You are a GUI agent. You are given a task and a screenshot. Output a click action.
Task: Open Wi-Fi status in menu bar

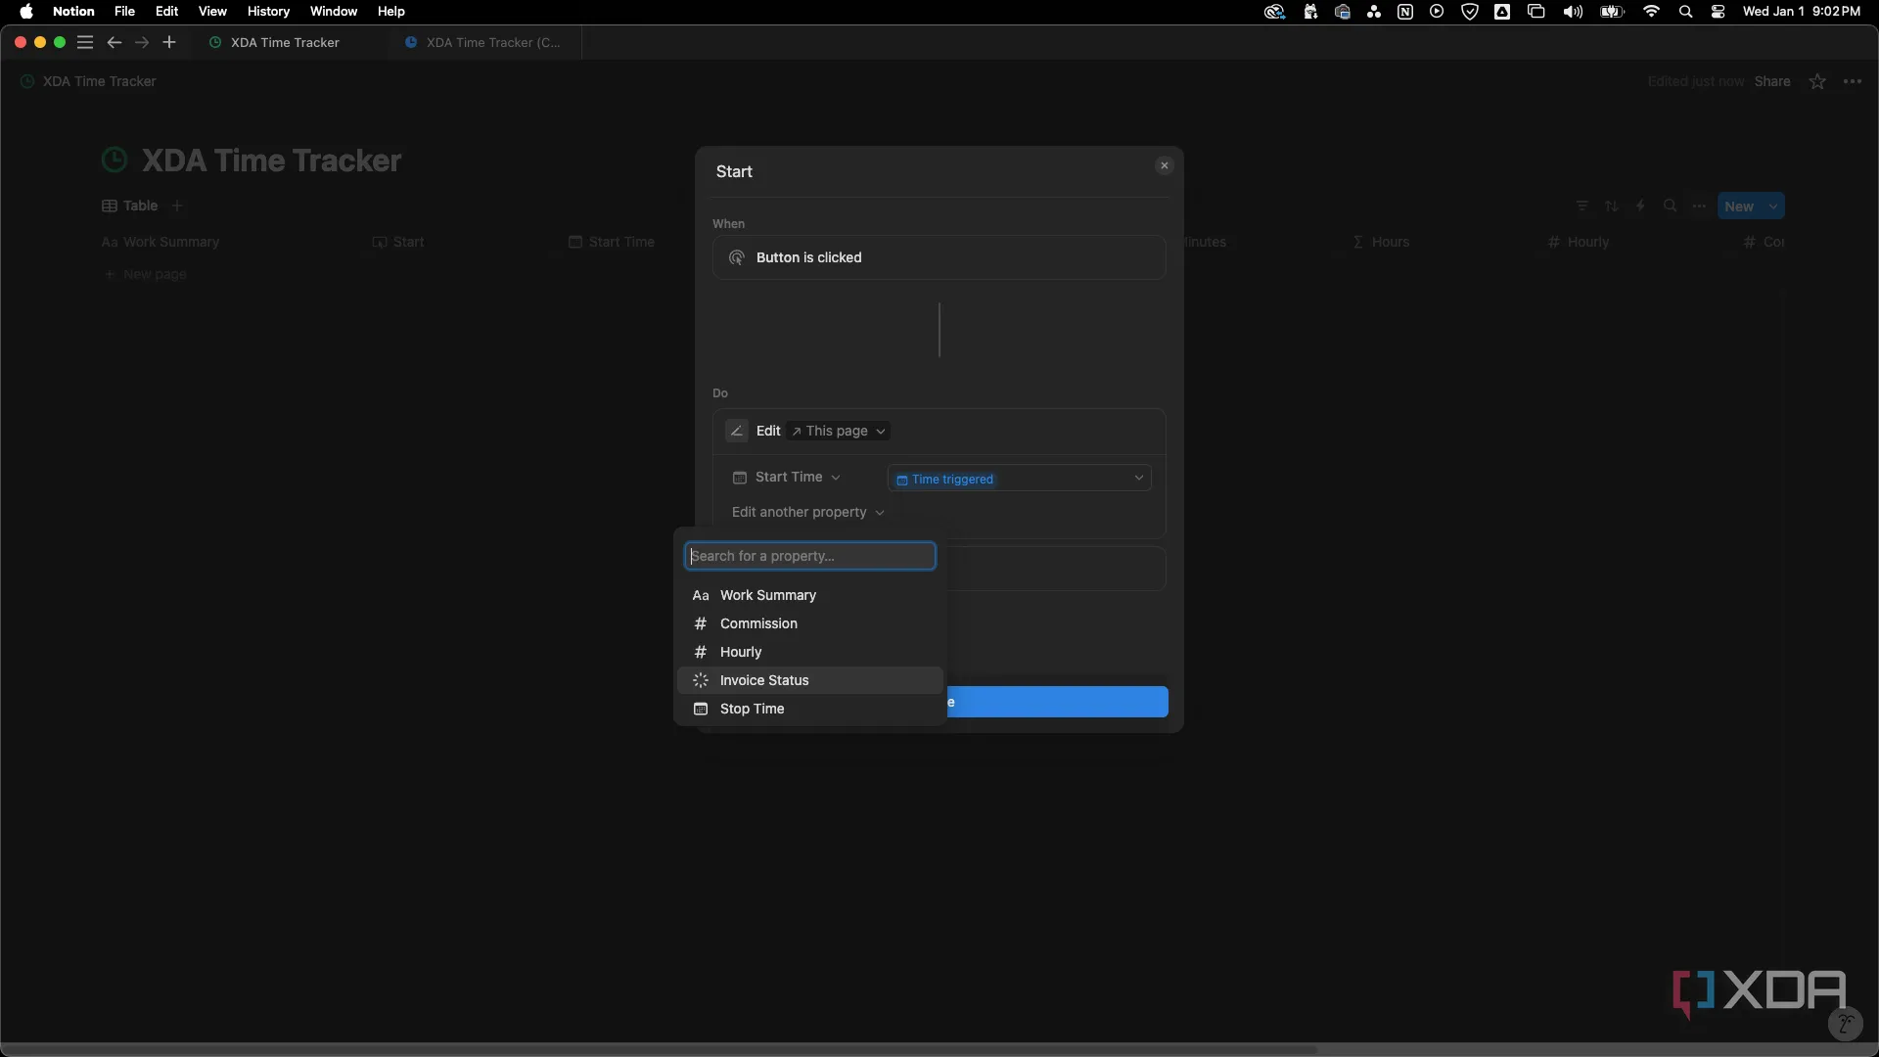1652,12
